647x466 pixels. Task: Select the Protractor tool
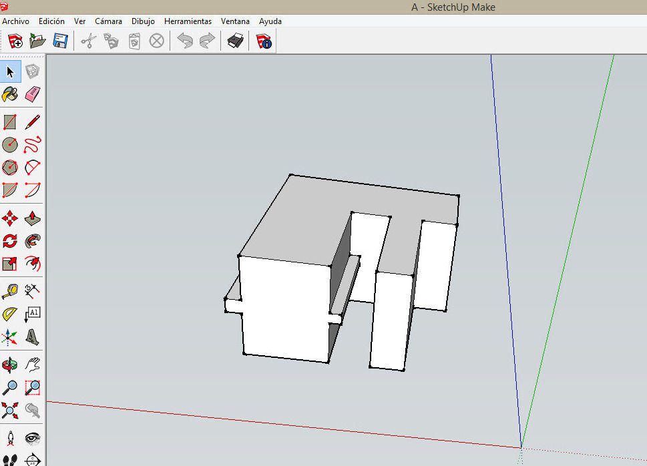10,314
